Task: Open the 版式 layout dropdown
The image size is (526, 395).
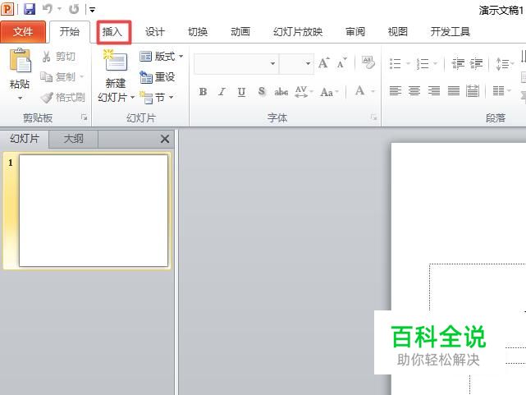Action: click(x=162, y=57)
